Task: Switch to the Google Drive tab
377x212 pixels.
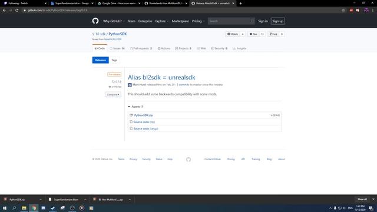Action: (x=118, y=4)
